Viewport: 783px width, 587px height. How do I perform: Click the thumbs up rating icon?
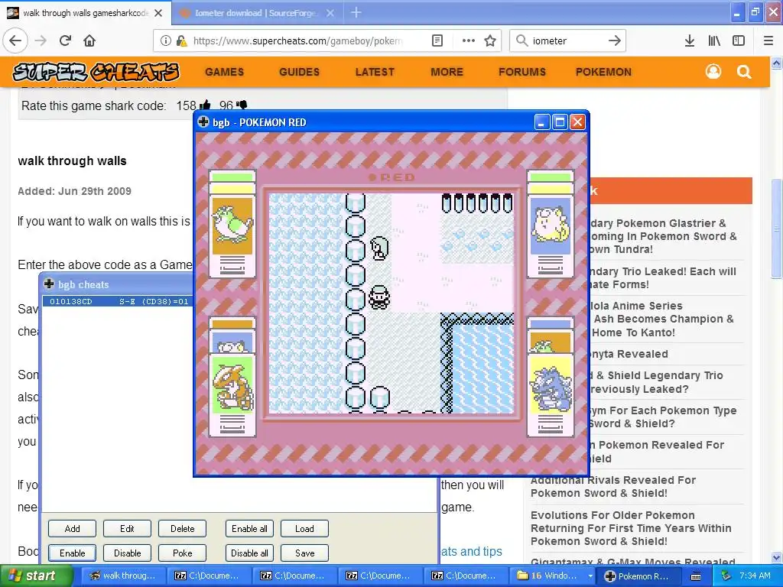pos(205,105)
